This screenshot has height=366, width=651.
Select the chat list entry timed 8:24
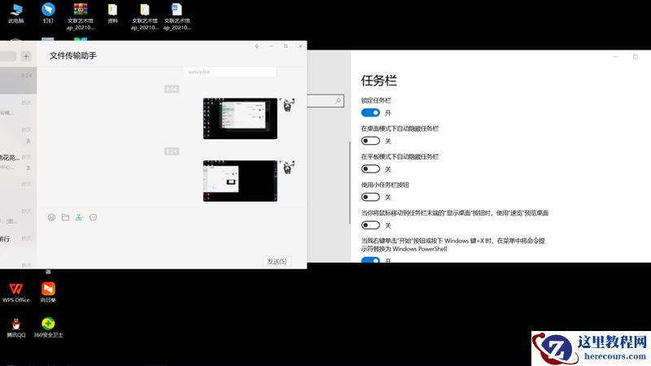pyautogui.click(x=18, y=81)
